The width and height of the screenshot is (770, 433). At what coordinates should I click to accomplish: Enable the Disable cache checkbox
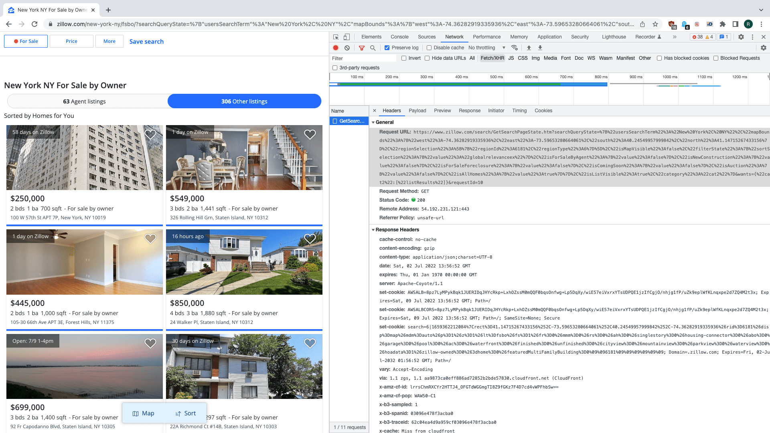429,48
